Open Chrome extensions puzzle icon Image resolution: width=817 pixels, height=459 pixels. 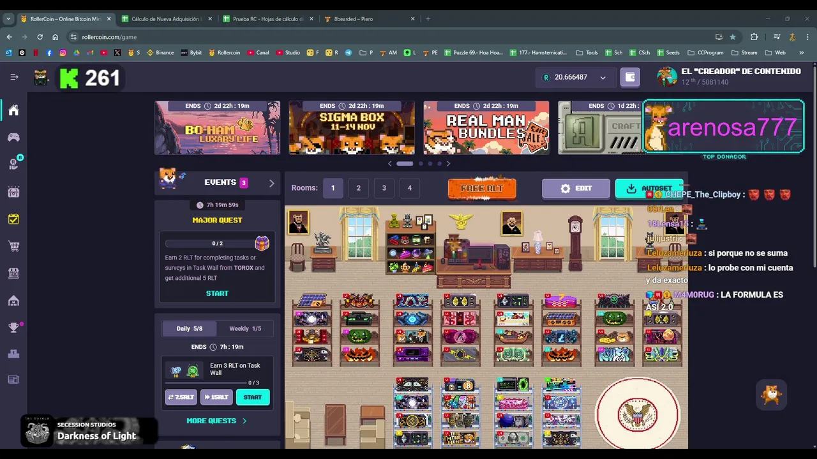tap(754, 37)
